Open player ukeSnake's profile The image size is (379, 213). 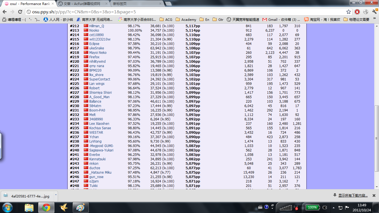pyautogui.click(x=97, y=48)
